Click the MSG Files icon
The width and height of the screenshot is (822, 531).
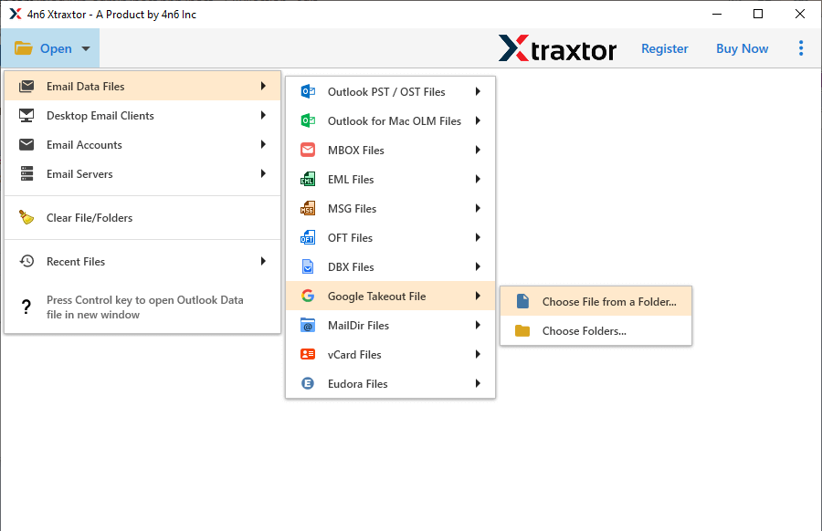tap(308, 208)
